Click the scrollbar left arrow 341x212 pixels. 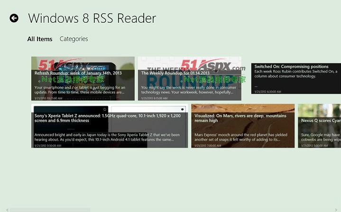(7, 210)
